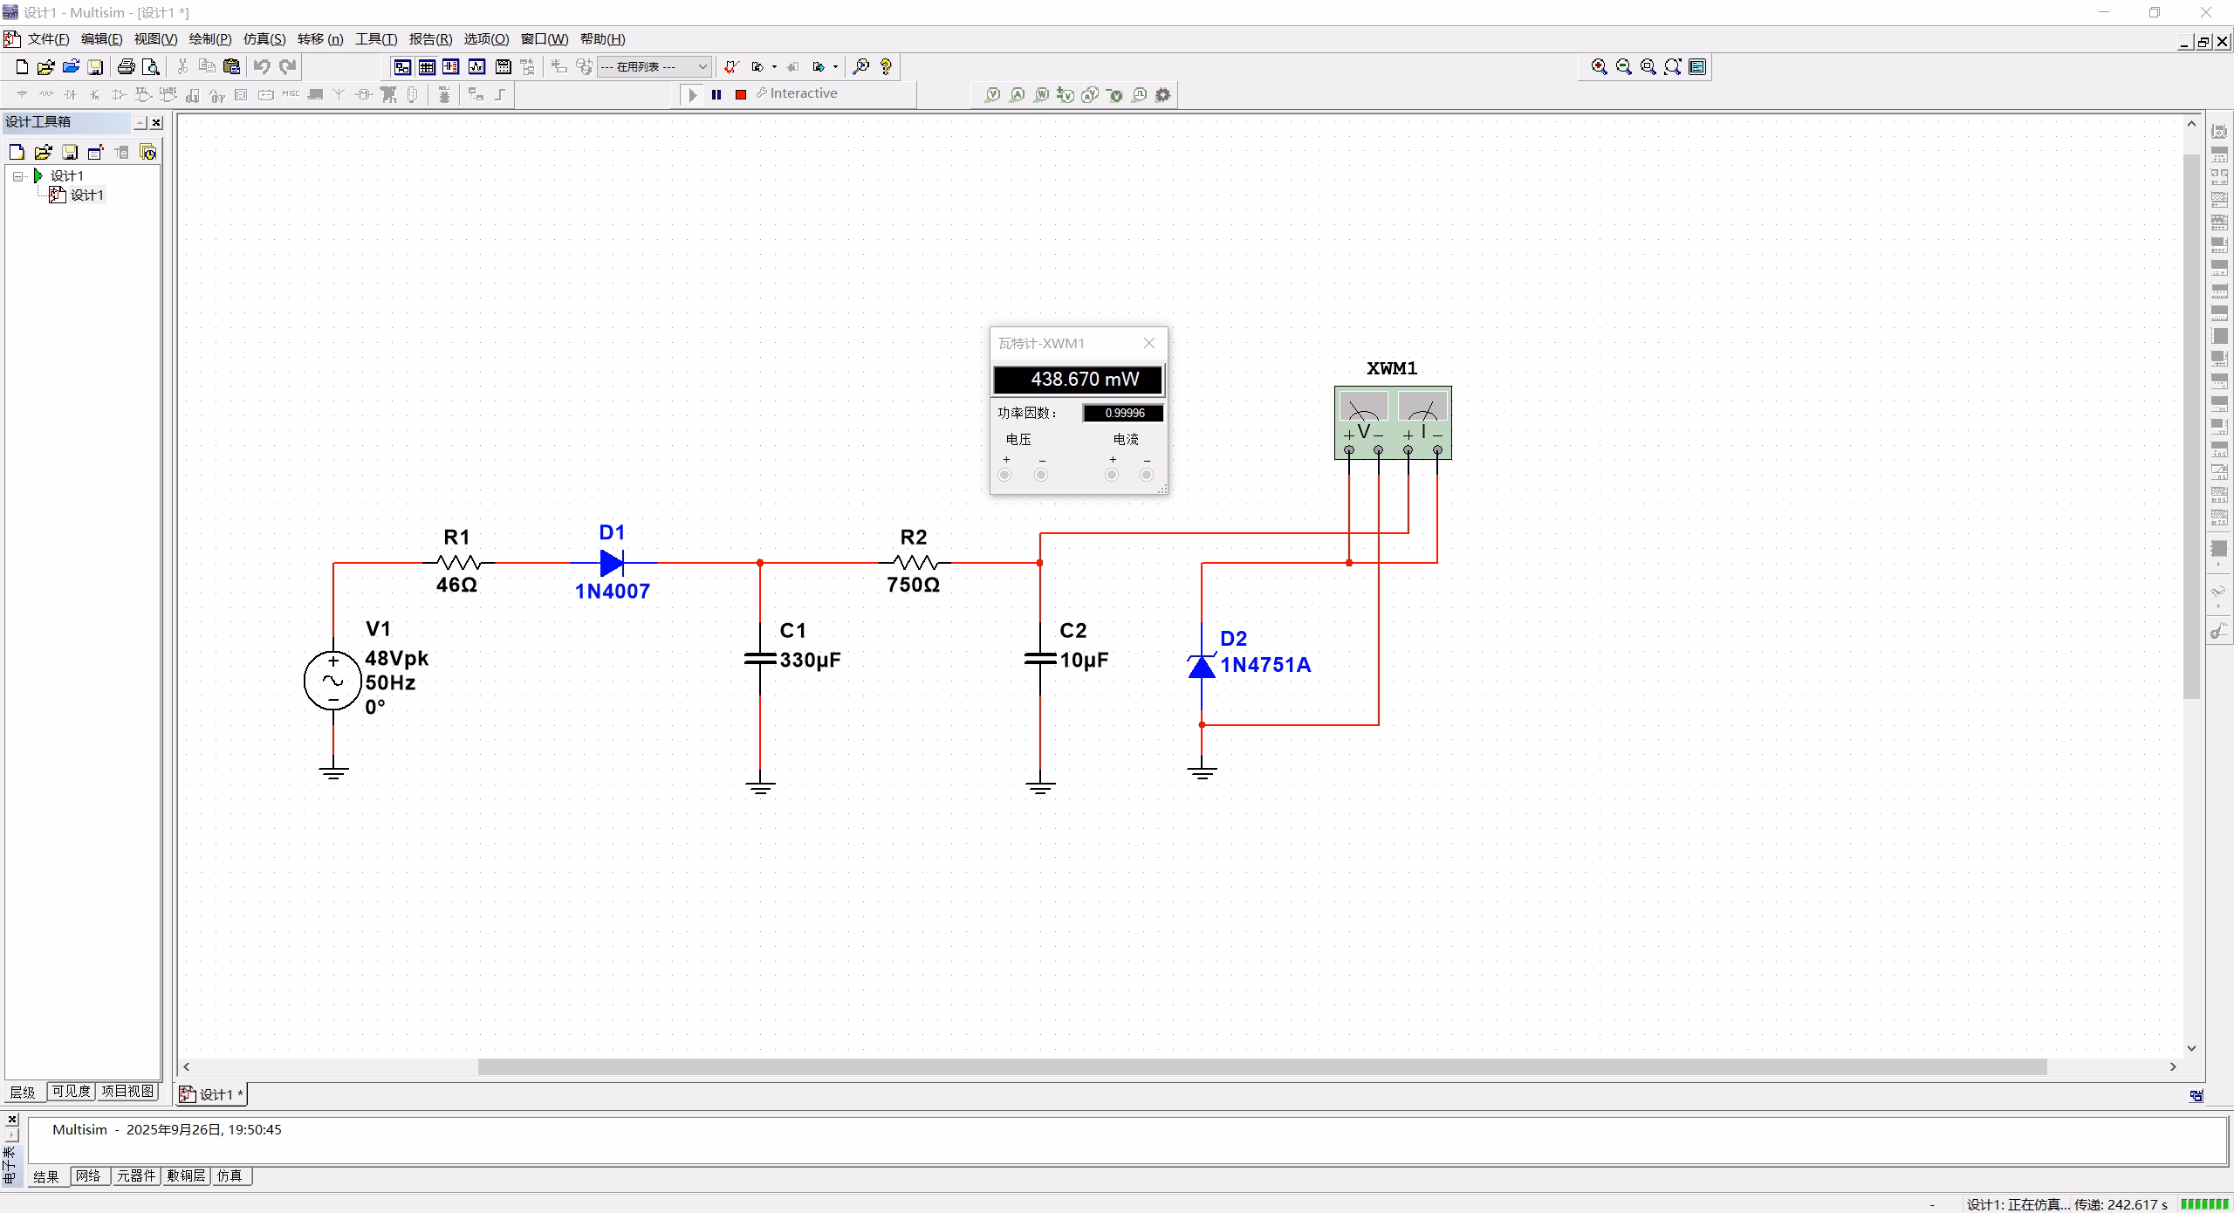Image resolution: width=2234 pixels, height=1213 pixels.
Task: Open the 仿真(S) menu
Action: point(264,39)
